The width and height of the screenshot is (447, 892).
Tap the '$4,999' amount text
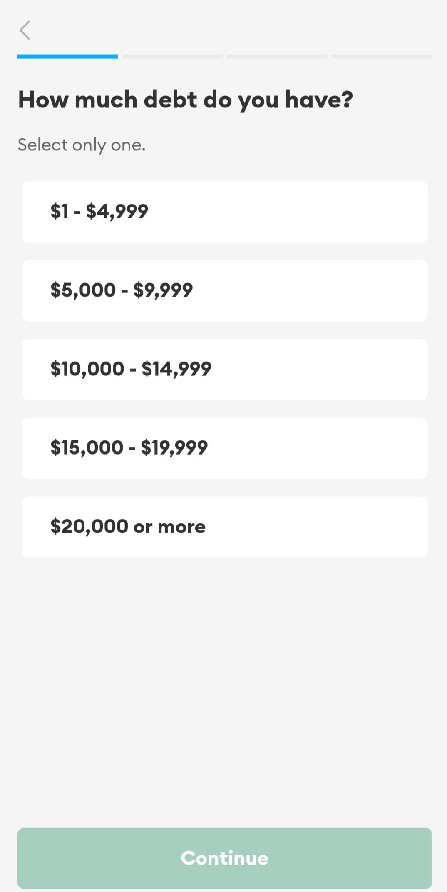(117, 211)
